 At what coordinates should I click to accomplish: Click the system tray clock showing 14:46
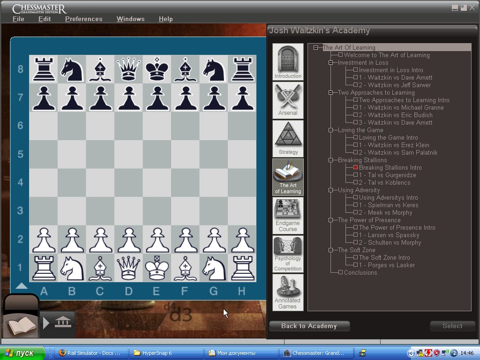click(467, 353)
